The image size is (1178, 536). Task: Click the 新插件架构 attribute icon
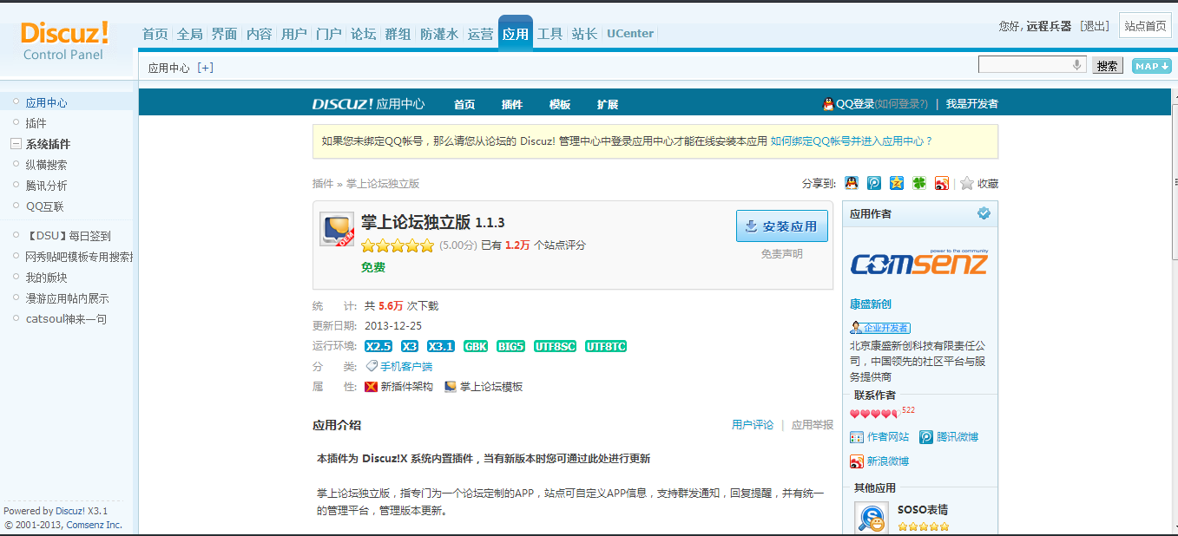pyautogui.click(x=371, y=387)
